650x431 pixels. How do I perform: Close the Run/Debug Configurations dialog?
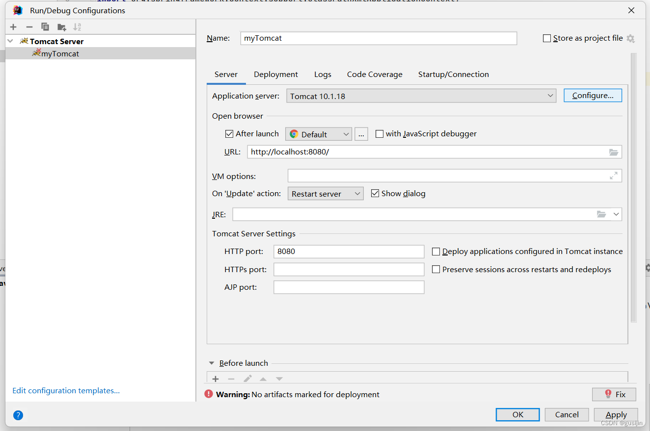coord(630,10)
